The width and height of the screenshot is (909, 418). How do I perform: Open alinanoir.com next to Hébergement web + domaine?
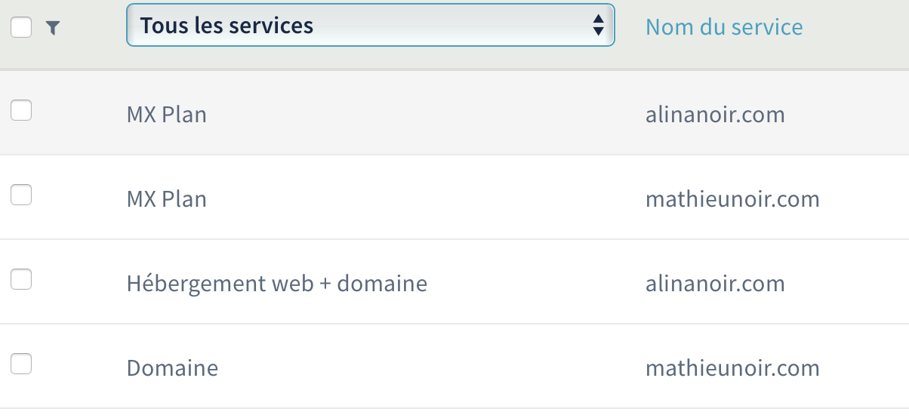tap(715, 284)
